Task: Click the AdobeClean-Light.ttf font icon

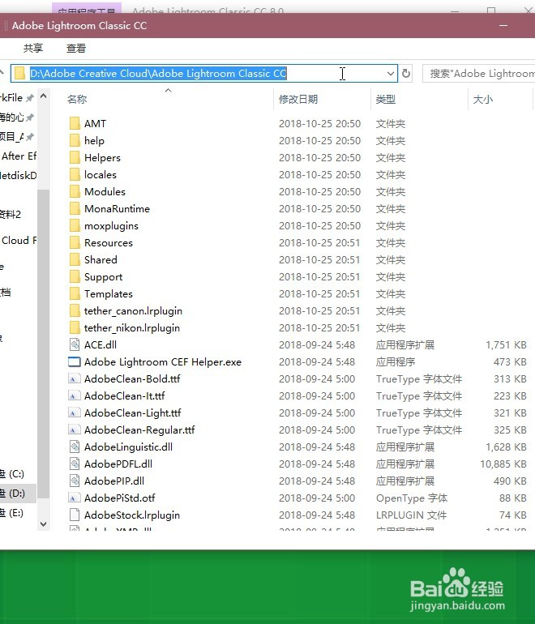Action: 75,412
